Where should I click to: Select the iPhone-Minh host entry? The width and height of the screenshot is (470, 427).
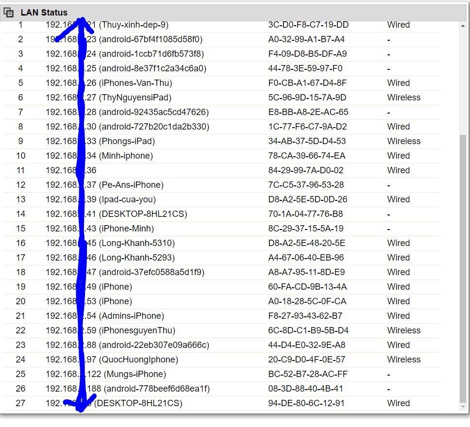pos(127,229)
